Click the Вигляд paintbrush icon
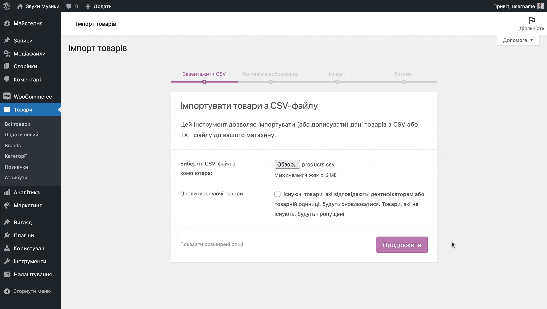The image size is (547, 309). pyautogui.click(x=7, y=222)
